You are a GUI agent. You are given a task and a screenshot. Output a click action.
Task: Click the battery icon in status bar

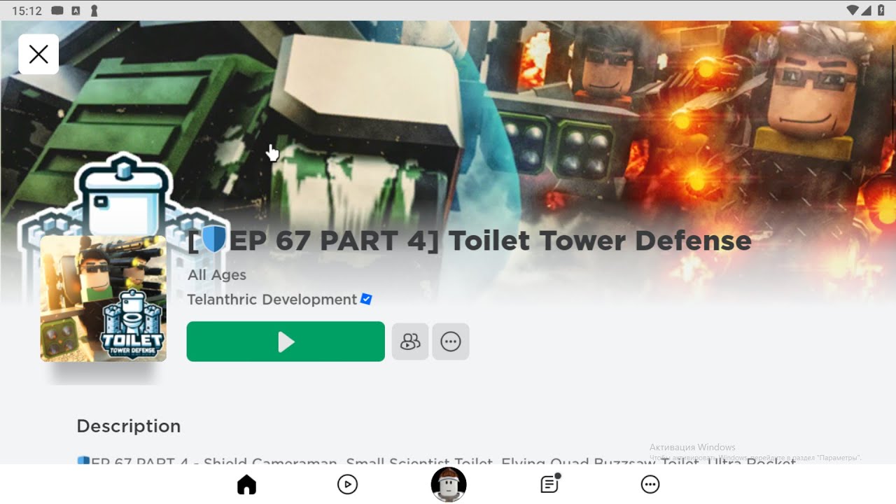[x=881, y=10]
